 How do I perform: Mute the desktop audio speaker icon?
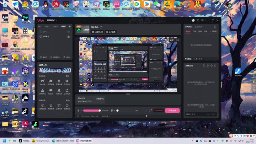(78, 111)
